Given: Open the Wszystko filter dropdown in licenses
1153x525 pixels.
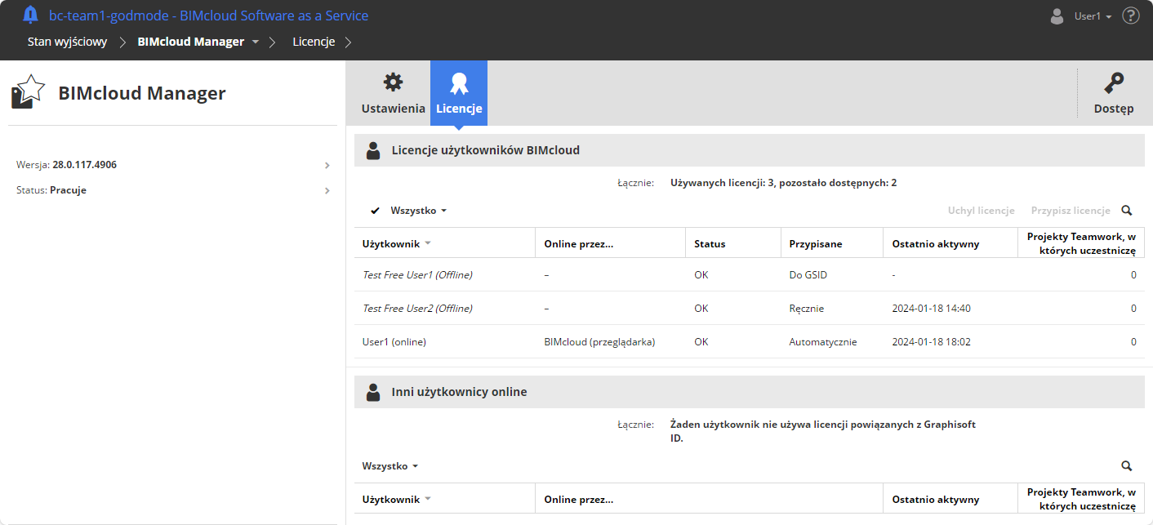Looking at the screenshot, I should [419, 211].
